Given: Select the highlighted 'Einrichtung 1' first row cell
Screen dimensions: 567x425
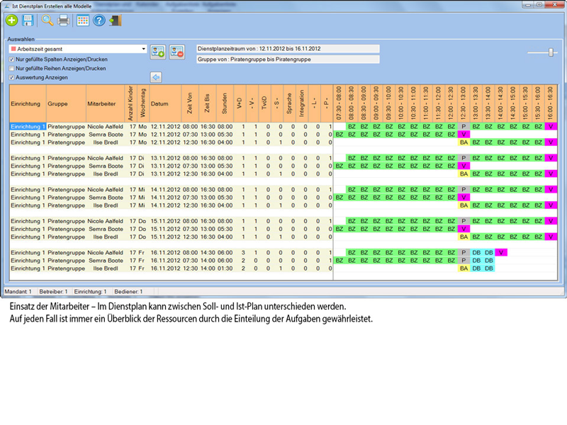Looking at the screenshot, I should 28,126.
